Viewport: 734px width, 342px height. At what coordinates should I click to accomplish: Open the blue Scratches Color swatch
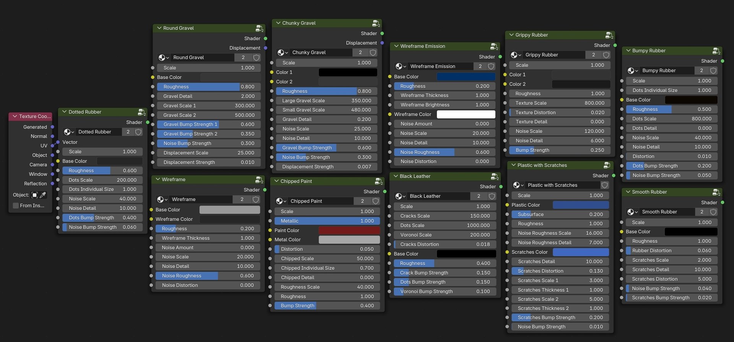581,252
